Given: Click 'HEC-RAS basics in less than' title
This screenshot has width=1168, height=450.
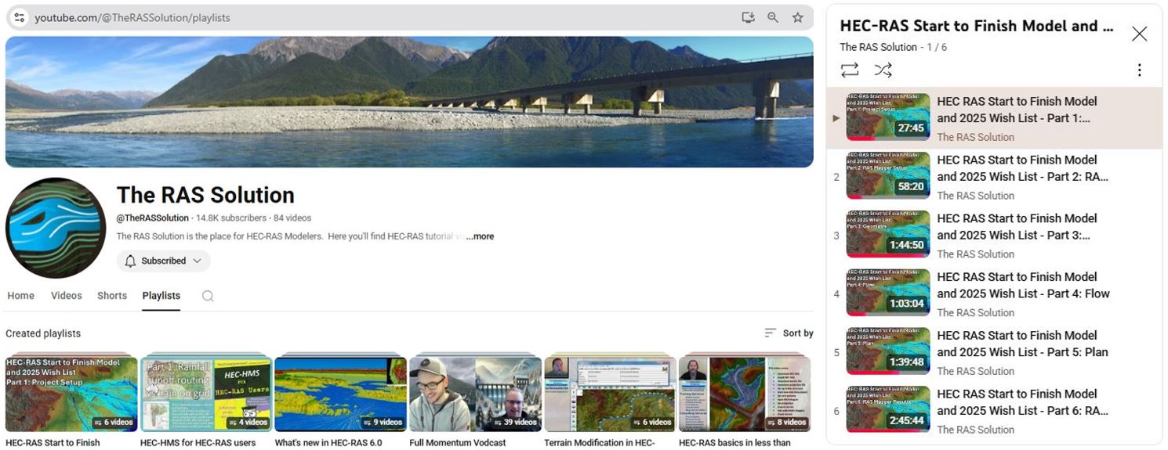Looking at the screenshot, I should click(x=735, y=443).
